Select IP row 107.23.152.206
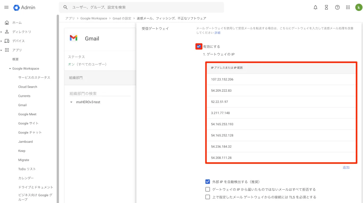This screenshot has height=203, width=363. (x=281, y=79)
